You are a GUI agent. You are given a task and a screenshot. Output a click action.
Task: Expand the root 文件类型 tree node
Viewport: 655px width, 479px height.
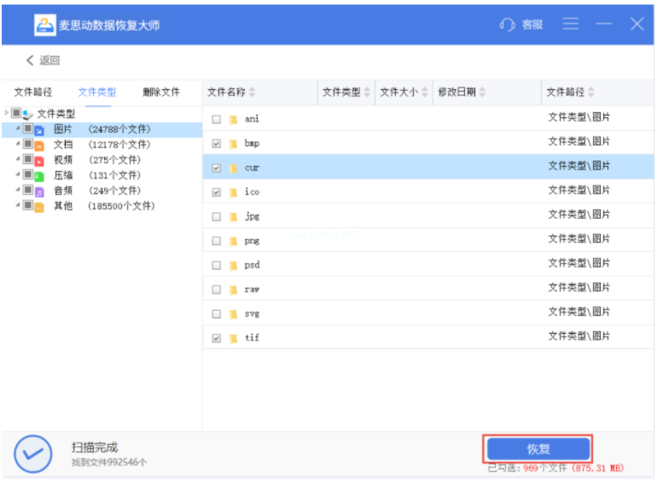(6, 111)
